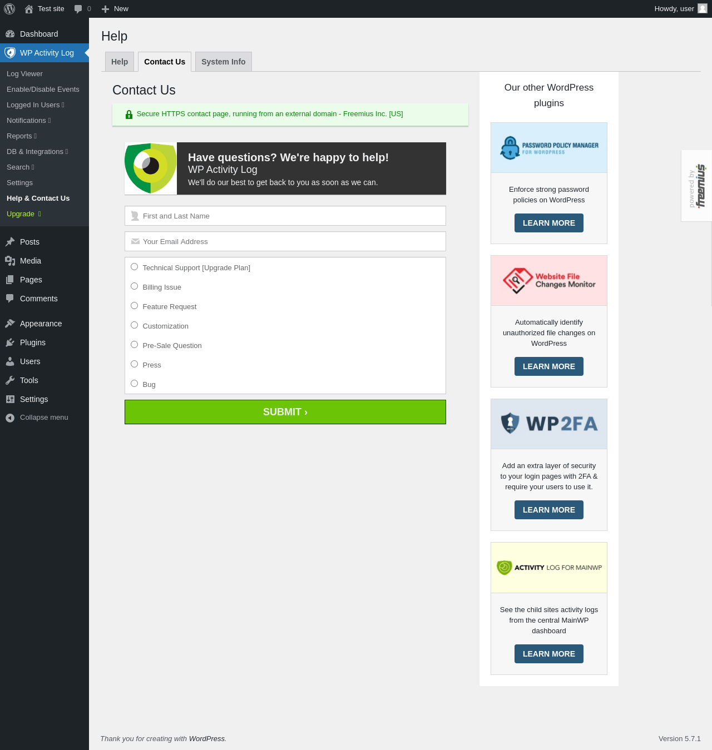The image size is (712, 750).
Task: Switch to the Help tab
Action: (x=120, y=62)
